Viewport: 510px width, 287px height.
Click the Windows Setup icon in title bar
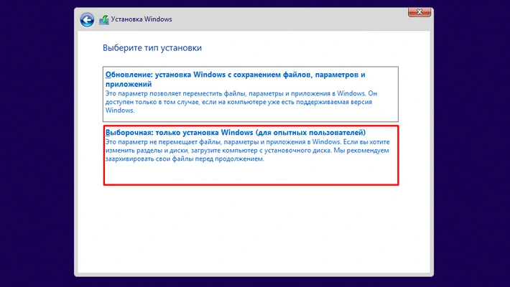coord(103,20)
